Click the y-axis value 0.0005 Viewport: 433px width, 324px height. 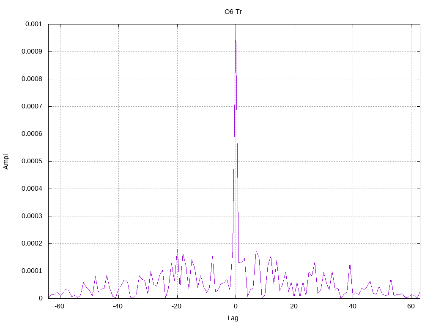[32, 161]
